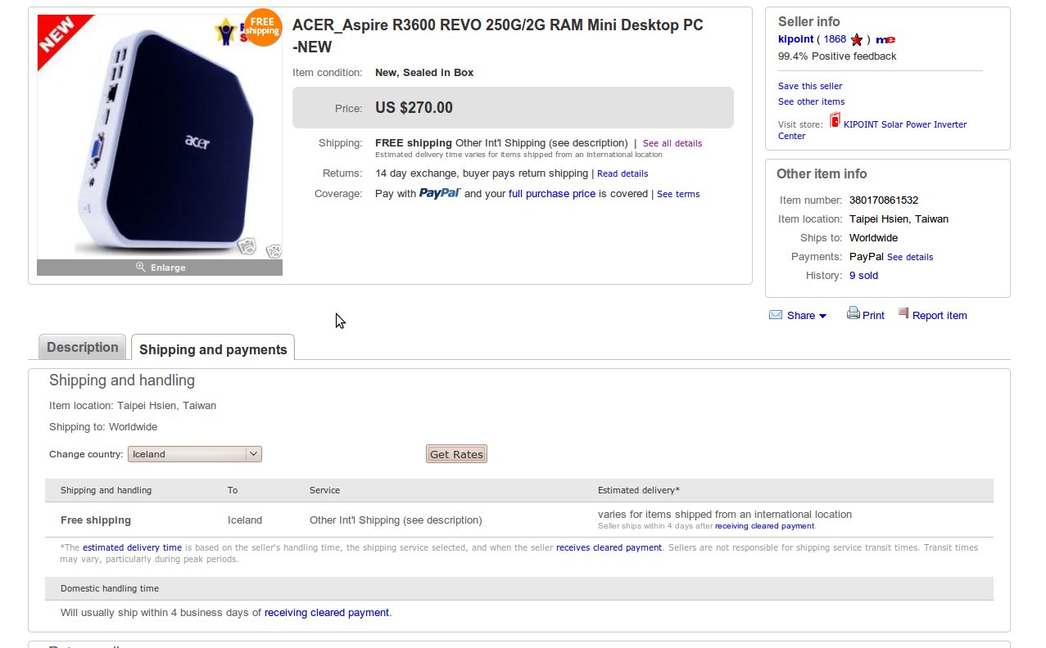Expand the Share dropdown arrow
This screenshot has height=648, width=1046.
tap(822, 315)
